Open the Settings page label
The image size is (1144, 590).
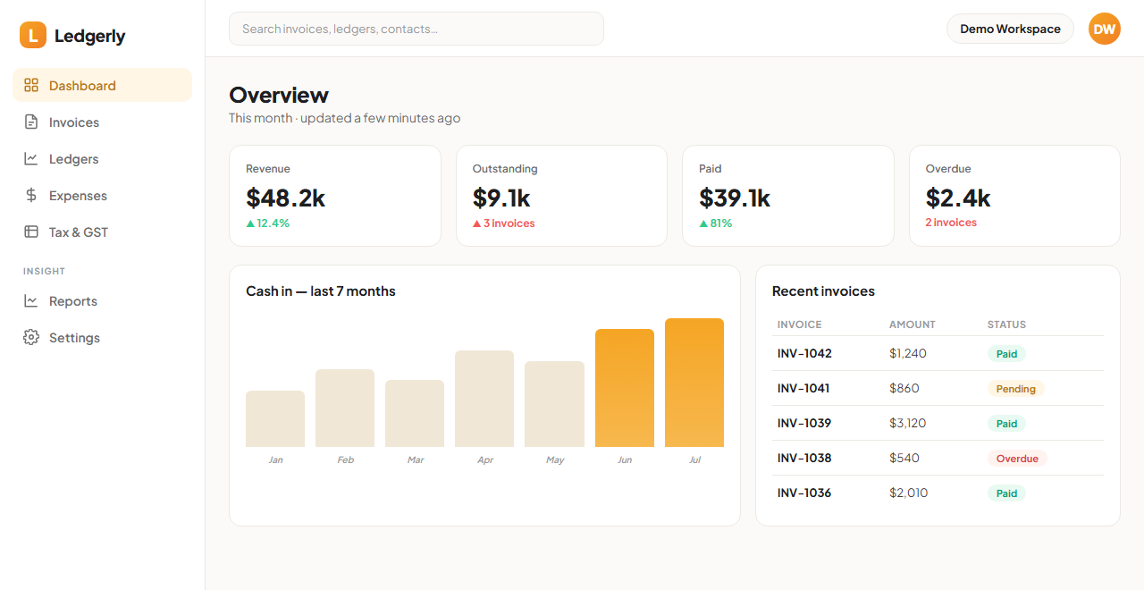pyautogui.click(x=74, y=337)
